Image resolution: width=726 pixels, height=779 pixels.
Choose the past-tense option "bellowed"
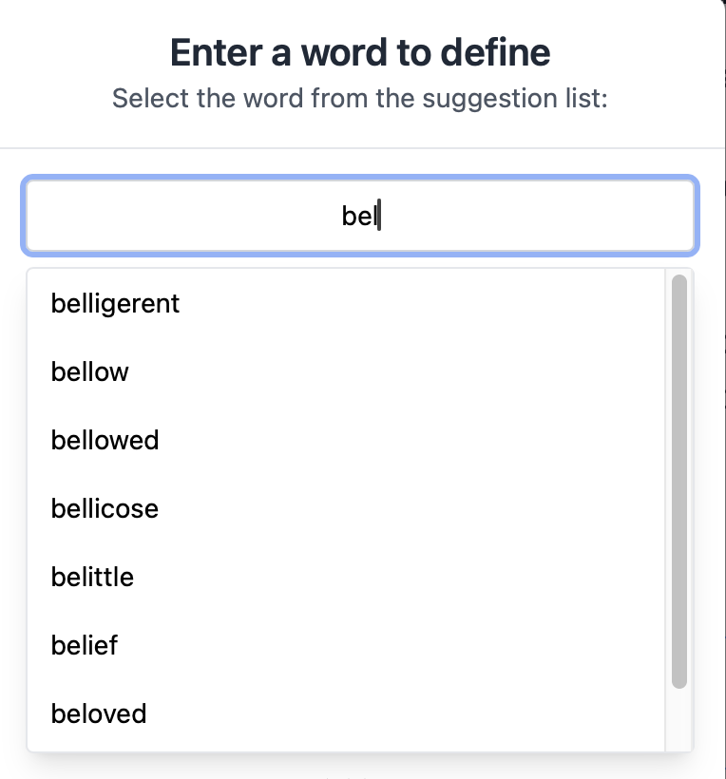[x=105, y=441]
